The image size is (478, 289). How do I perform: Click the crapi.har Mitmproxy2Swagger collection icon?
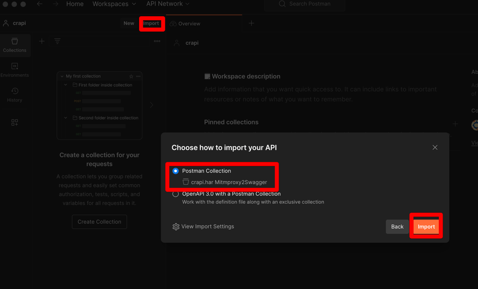point(186,182)
